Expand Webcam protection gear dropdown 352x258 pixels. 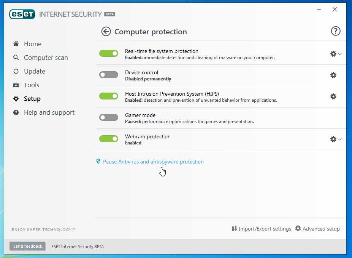pos(336,139)
